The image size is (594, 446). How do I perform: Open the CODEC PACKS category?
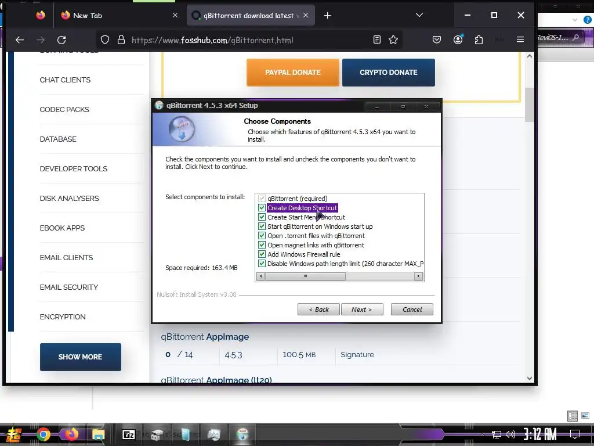coord(64,110)
